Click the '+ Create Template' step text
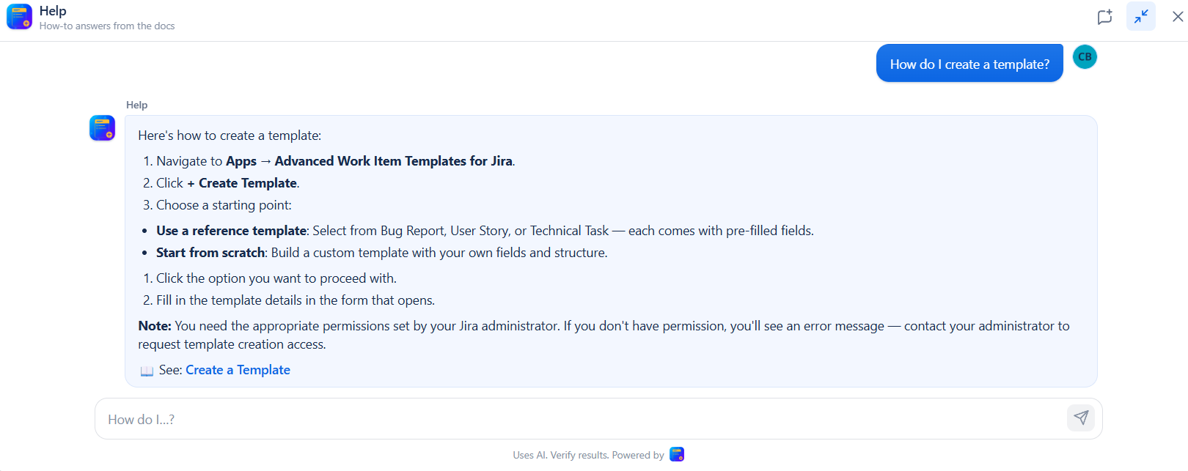Viewport: 1188px width, 471px height. pyautogui.click(x=242, y=183)
